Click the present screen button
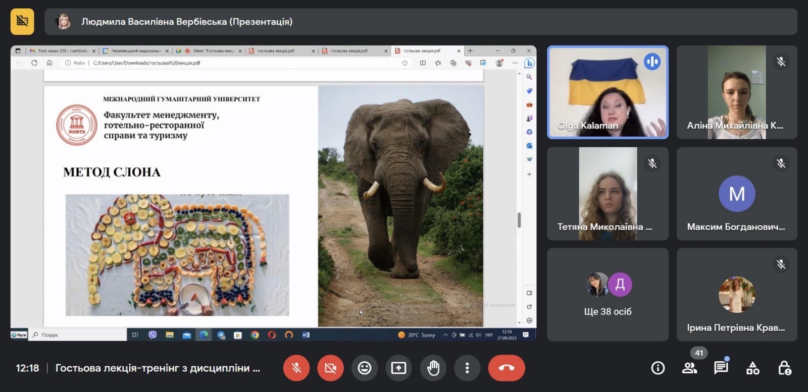808x392 pixels. [x=398, y=368]
